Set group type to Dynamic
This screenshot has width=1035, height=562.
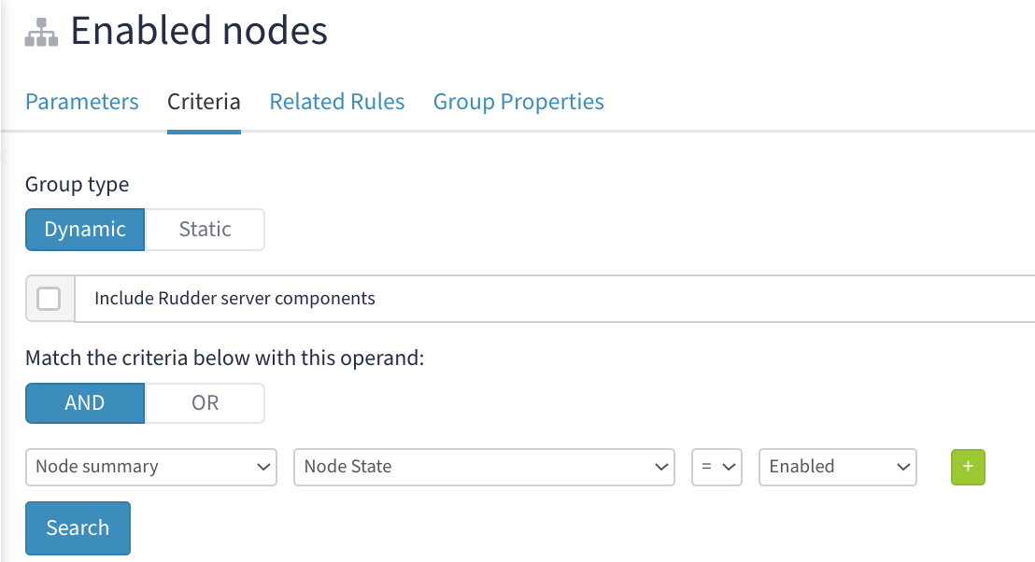tap(85, 230)
